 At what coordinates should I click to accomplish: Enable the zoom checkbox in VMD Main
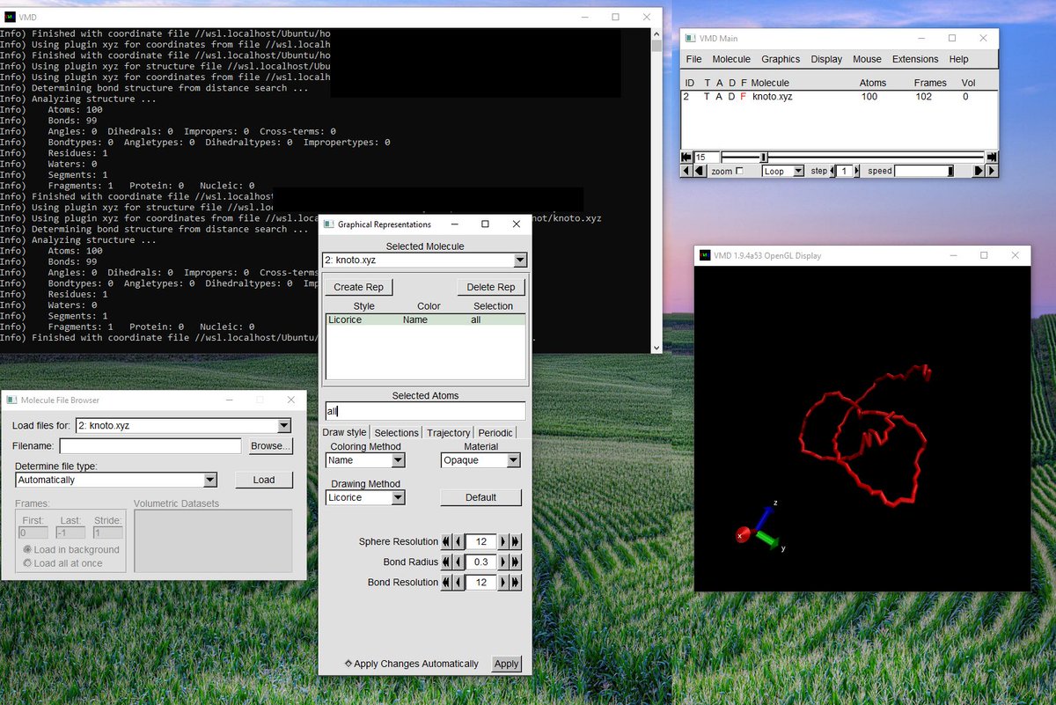point(739,171)
